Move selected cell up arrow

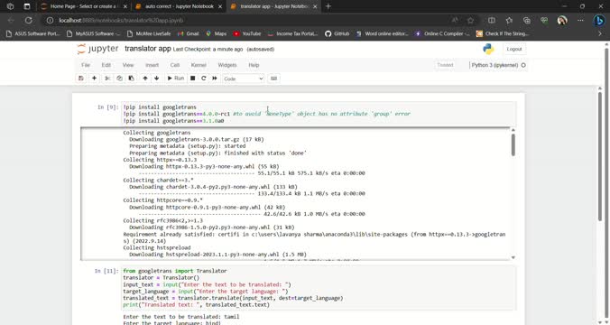145,79
